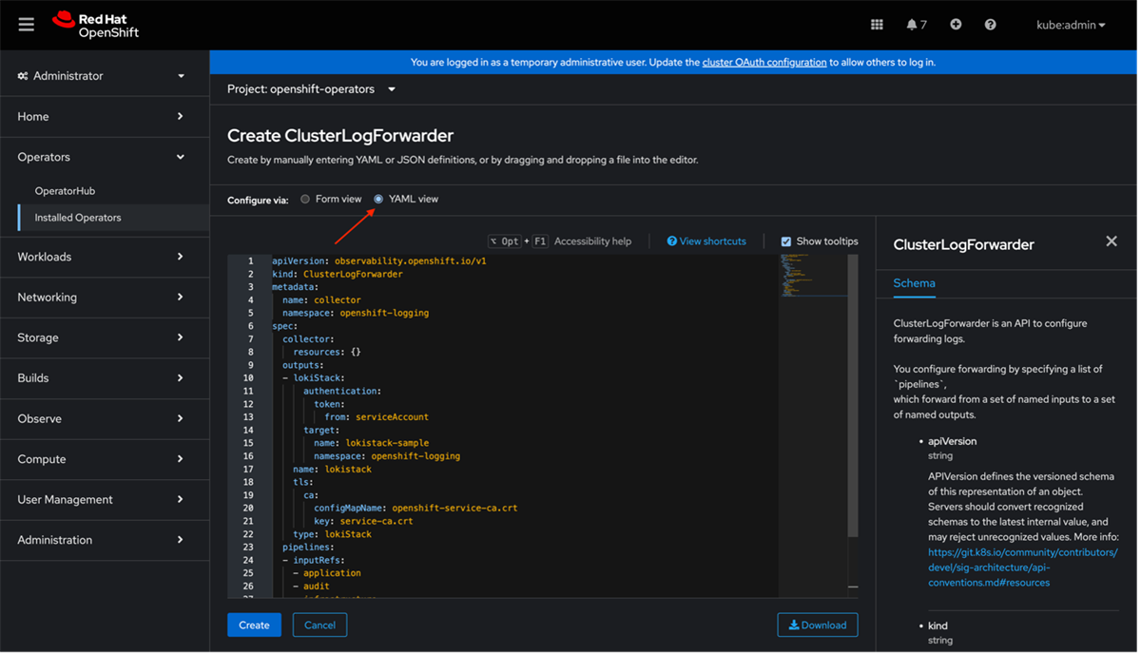Click the 'type: lokiStack' line in editor
The height and width of the screenshot is (654, 1141).
click(332, 534)
